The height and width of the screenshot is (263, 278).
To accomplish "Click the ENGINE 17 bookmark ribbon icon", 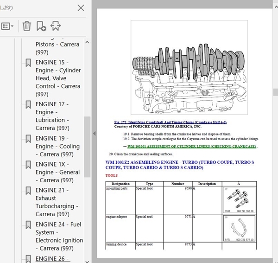I will [x=28, y=104].
